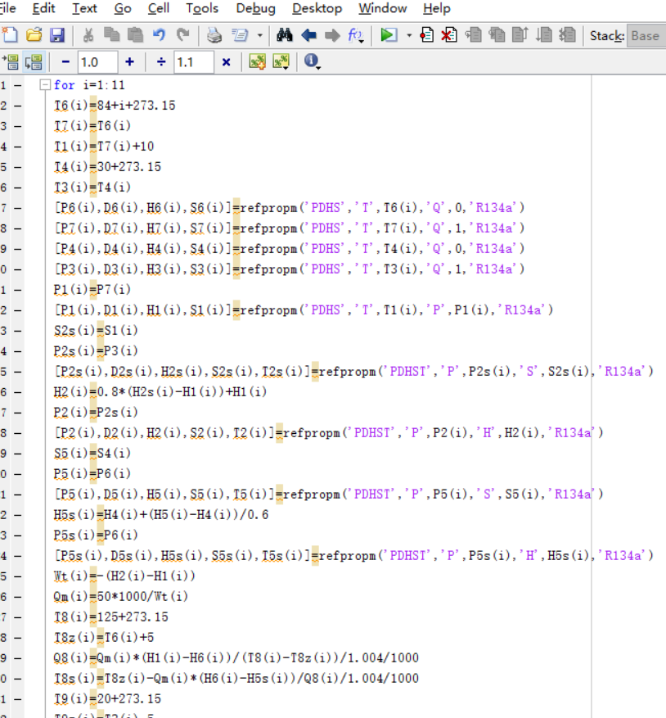Click the 1.1 multiply/divide value field
The height and width of the screenshot is (718, 666).
(x=193, y=62)
